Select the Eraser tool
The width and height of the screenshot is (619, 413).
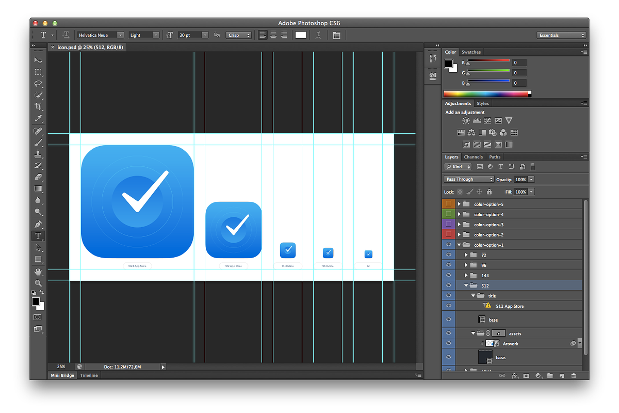click(38, 178)
